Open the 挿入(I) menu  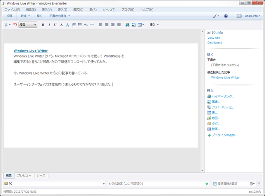[63, 10]
